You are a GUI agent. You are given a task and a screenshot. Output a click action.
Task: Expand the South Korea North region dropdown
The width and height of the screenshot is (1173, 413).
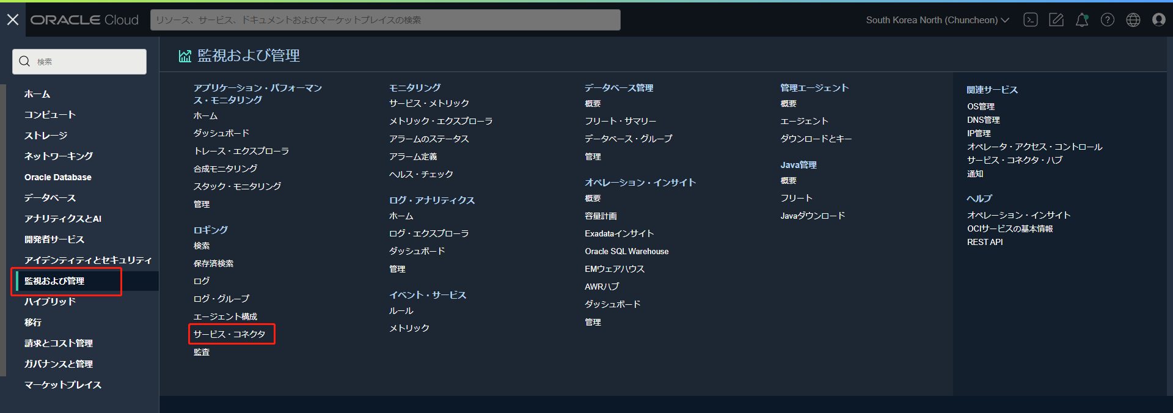937,20
